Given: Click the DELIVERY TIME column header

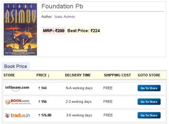Looking at the screenshot, I should (x=78, y=75).
